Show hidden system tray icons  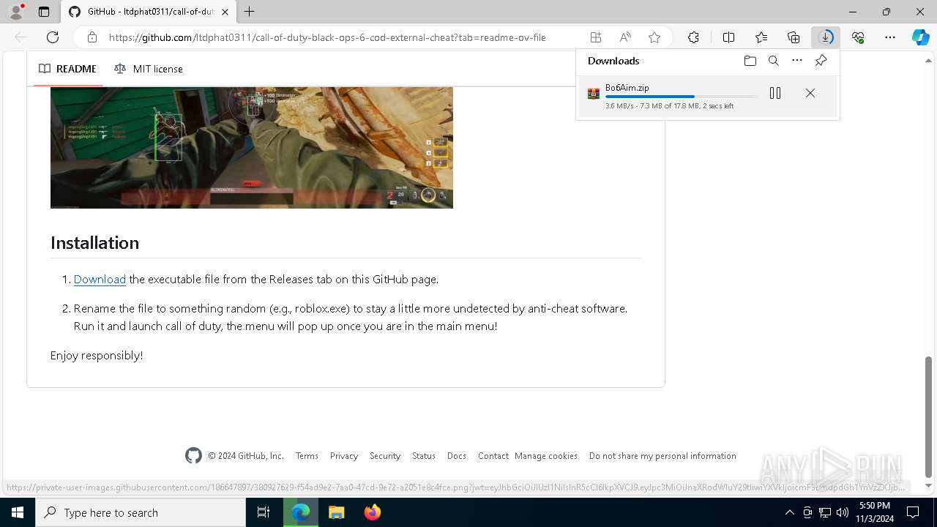[789, 512]
